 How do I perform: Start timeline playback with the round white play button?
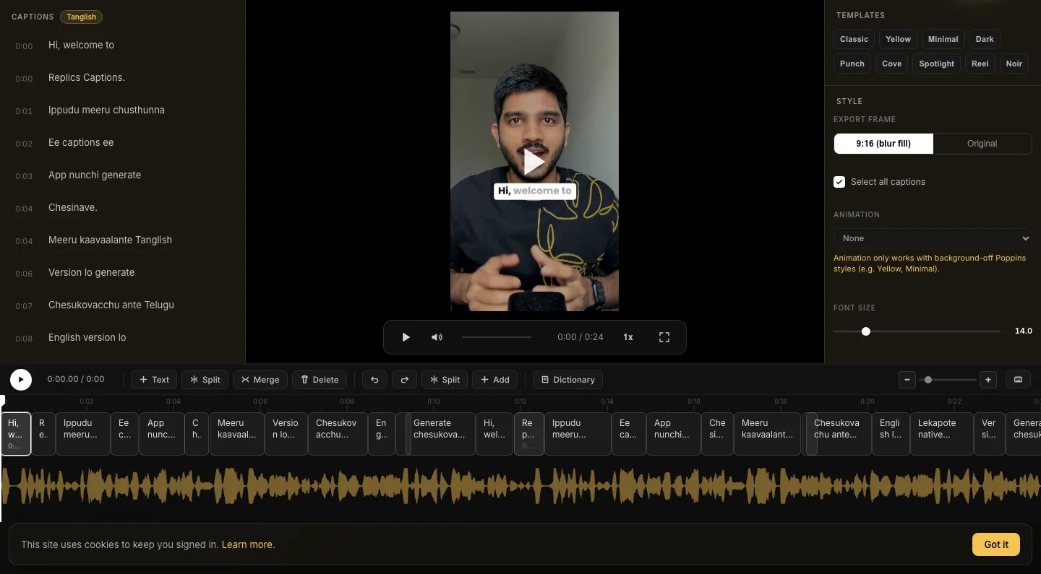tap(21, 379)
